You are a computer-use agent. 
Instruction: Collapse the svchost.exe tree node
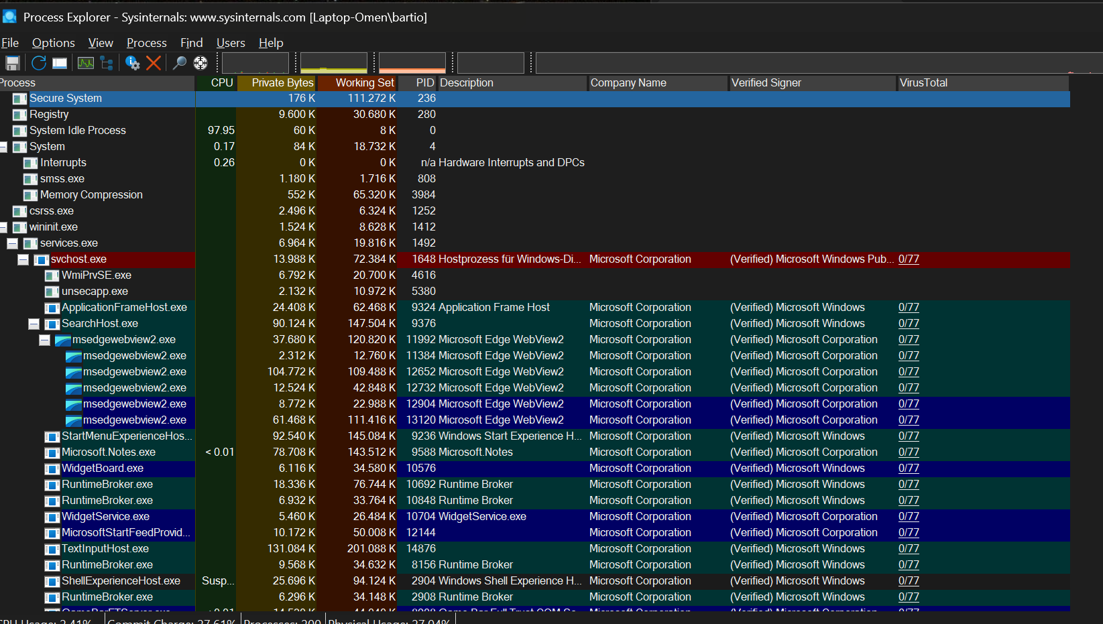[x=23, y=259]
